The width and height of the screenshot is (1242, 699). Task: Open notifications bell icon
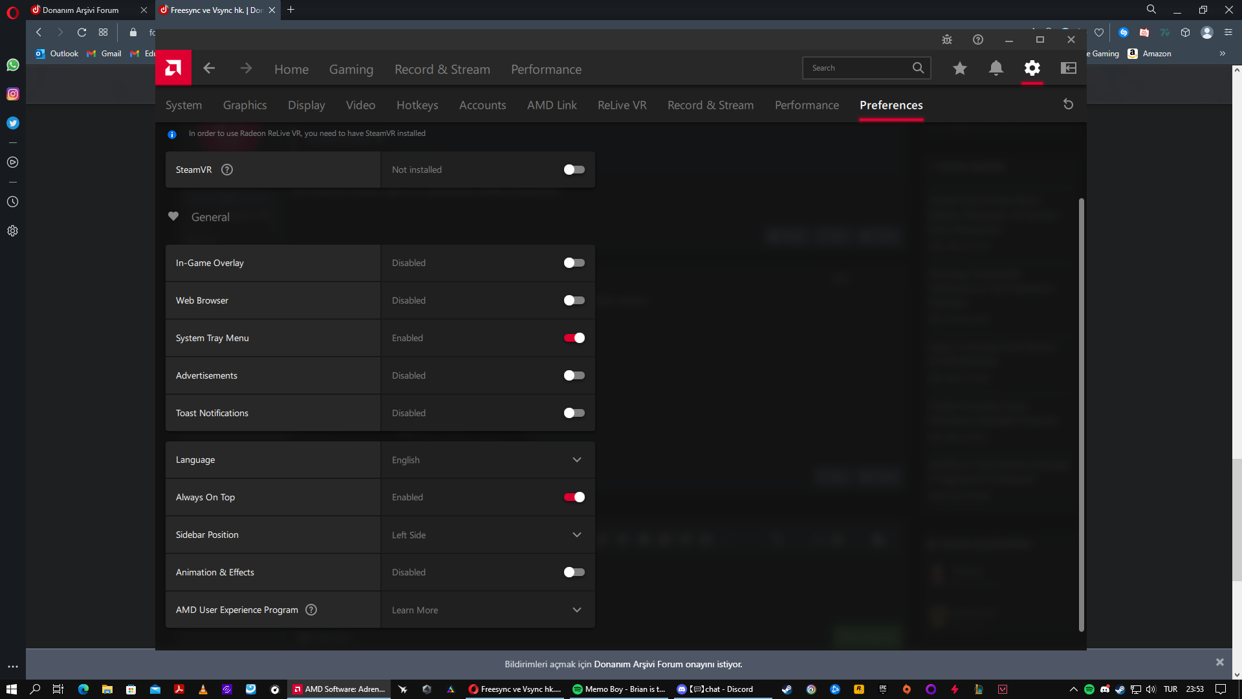click(996, 68)
